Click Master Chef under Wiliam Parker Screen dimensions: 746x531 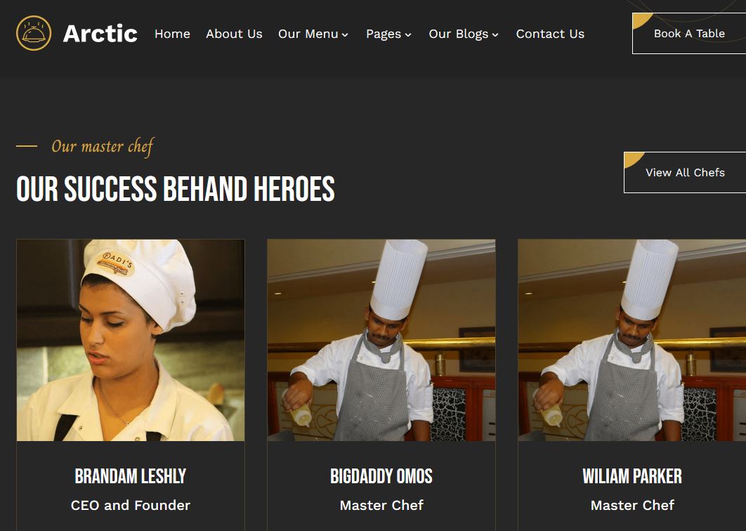click(632, 505)
